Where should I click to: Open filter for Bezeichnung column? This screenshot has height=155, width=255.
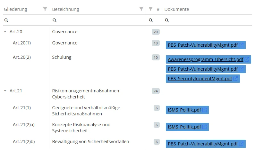pos(141,9)
